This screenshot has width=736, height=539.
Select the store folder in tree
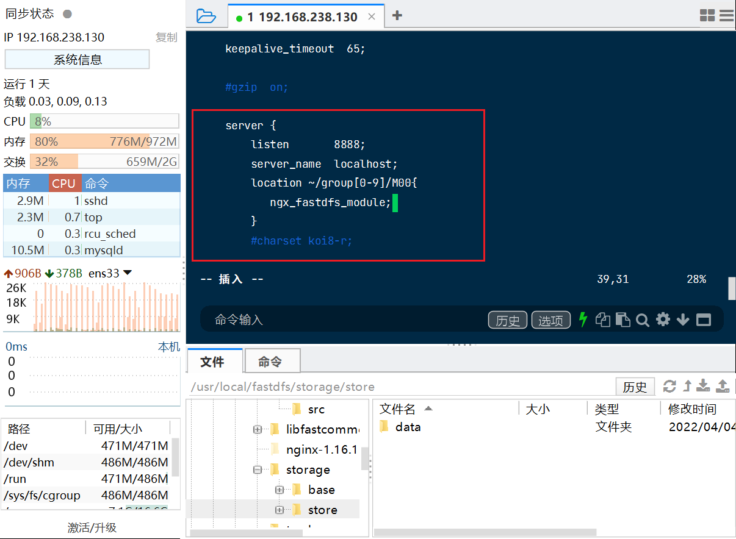[323, 510]
